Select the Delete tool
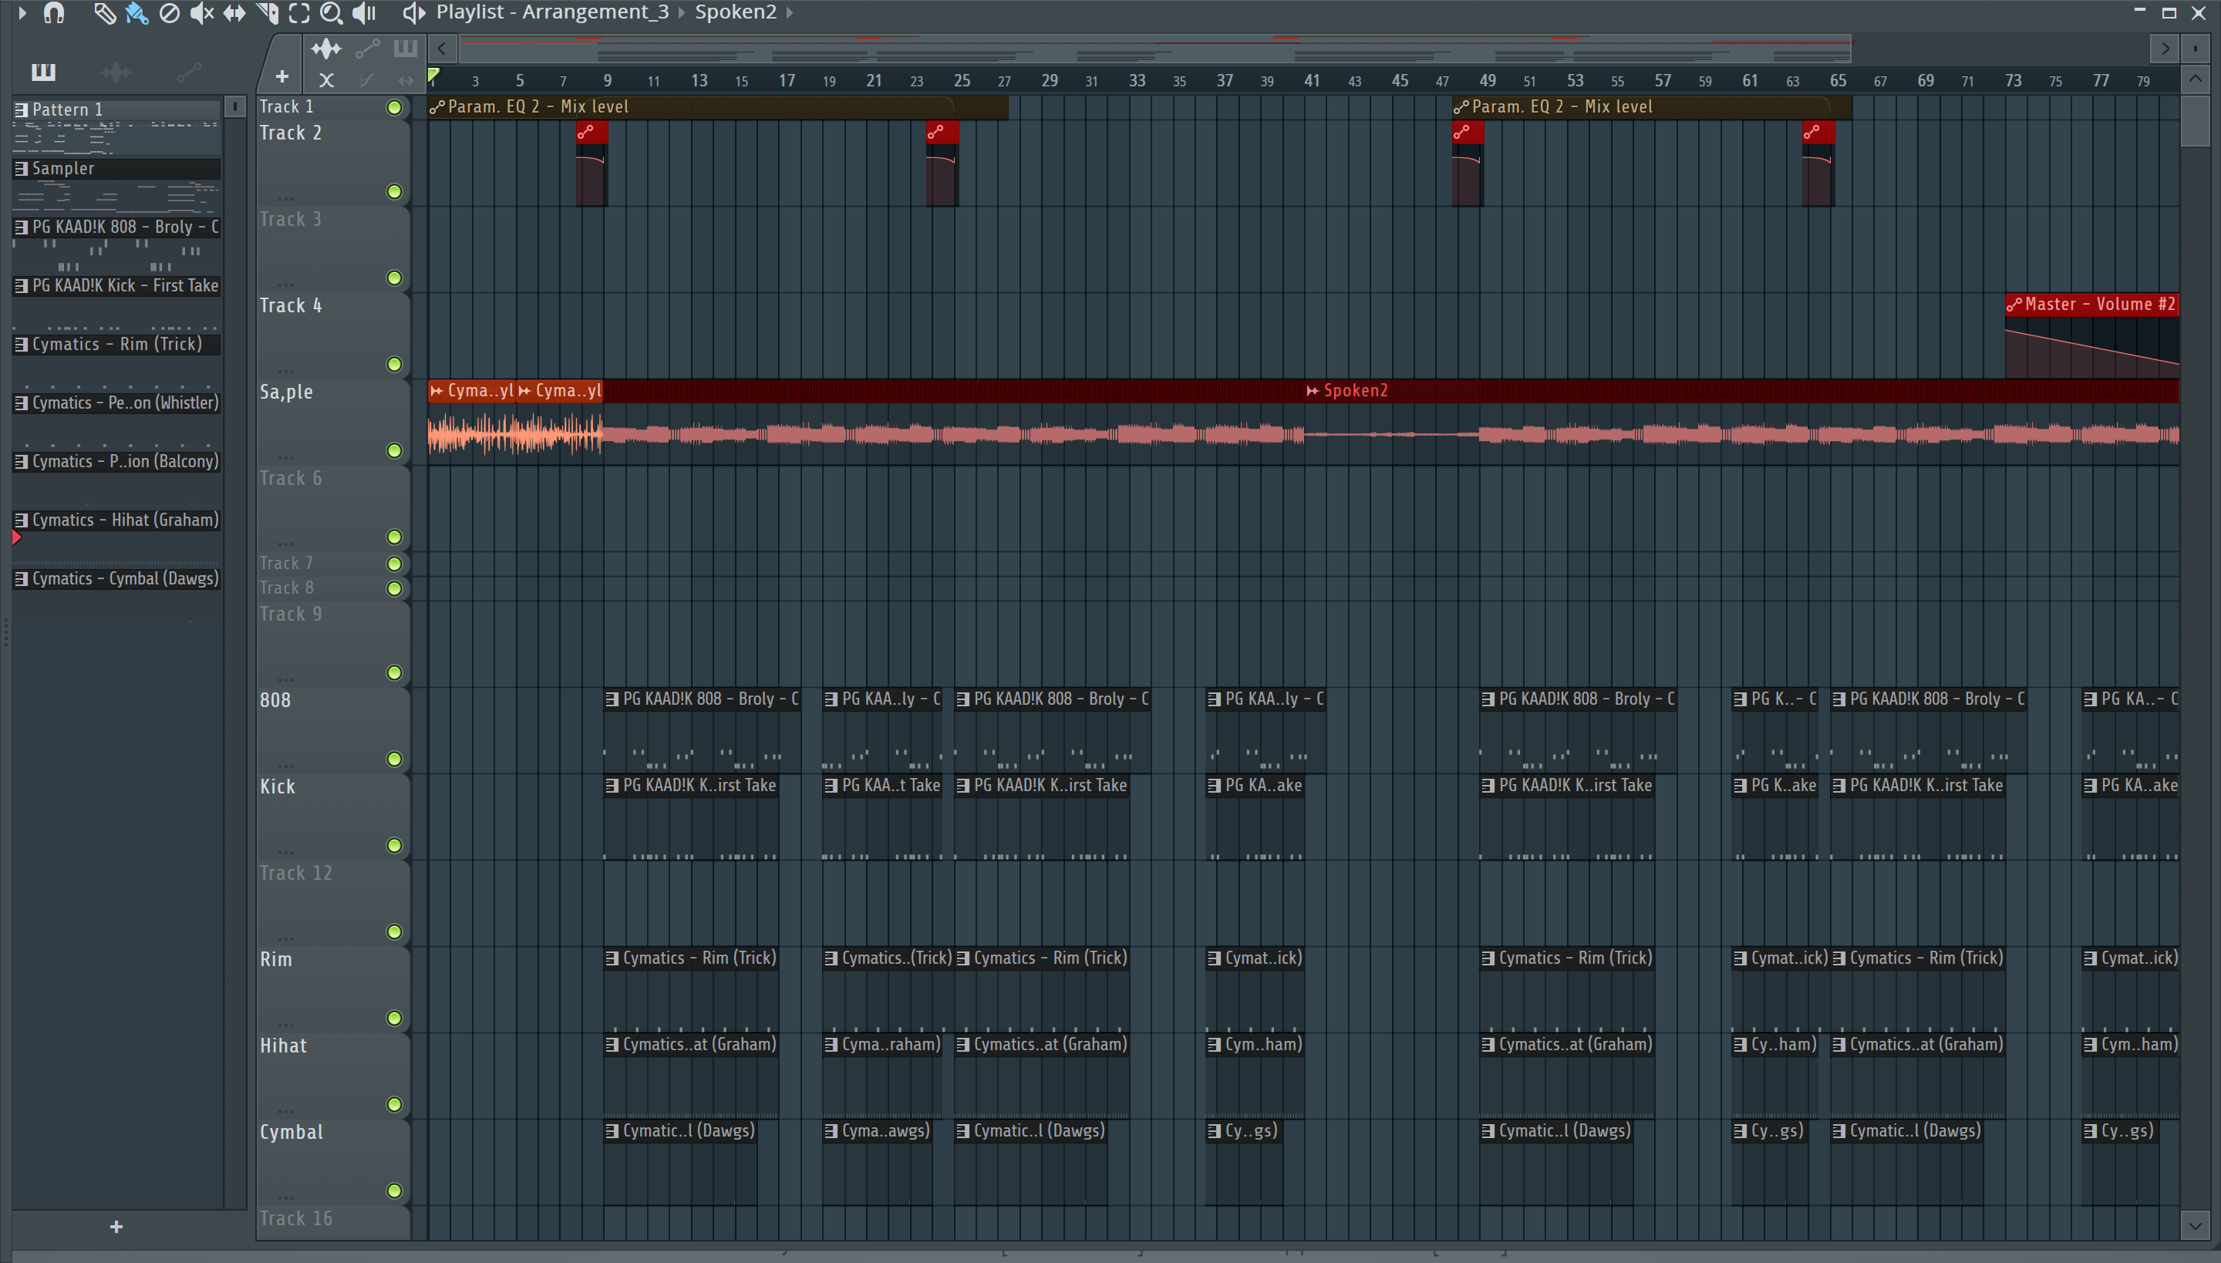Viewport: 2221px width, 1263px height. point(169,13)
